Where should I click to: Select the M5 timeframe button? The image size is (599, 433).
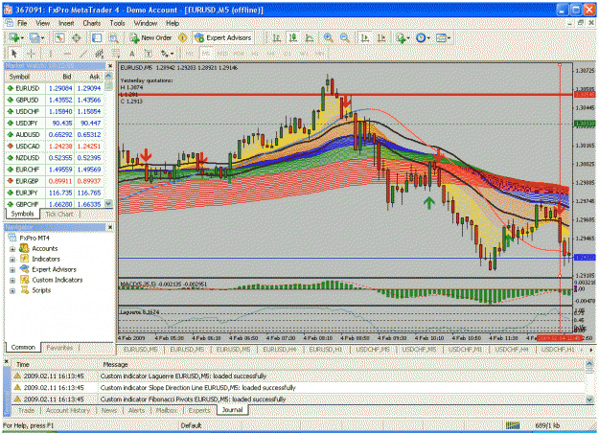[x=206, y=54]
